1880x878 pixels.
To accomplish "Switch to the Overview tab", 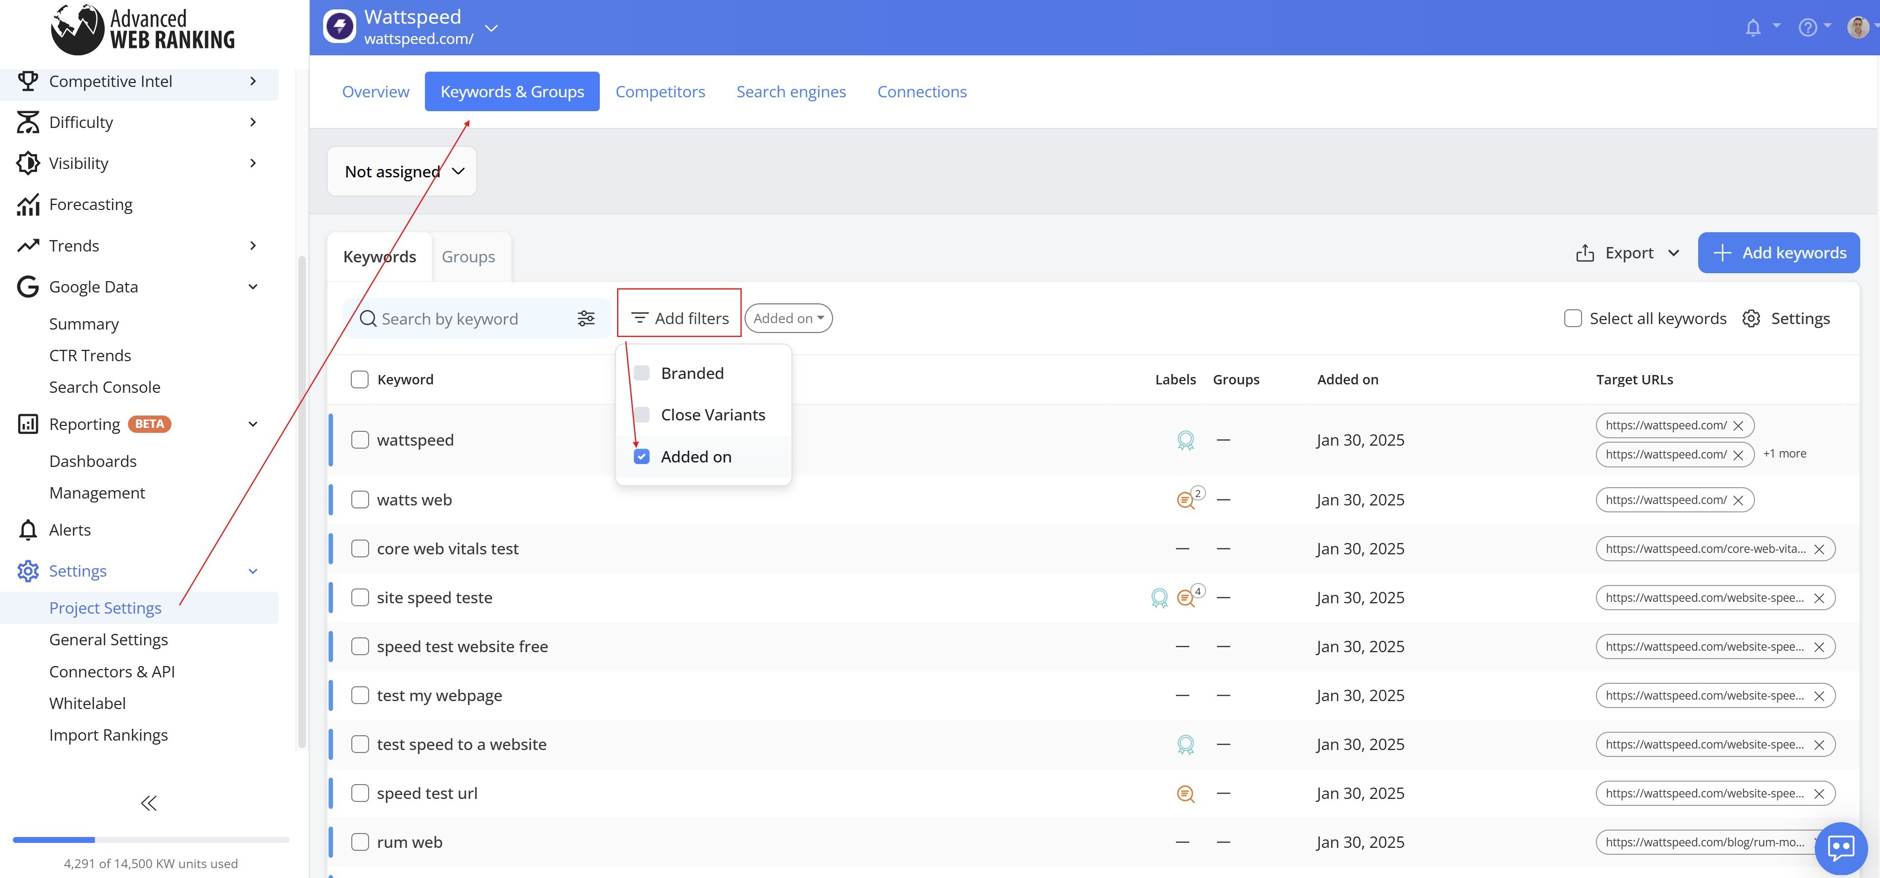I will (x=376, y=91).
